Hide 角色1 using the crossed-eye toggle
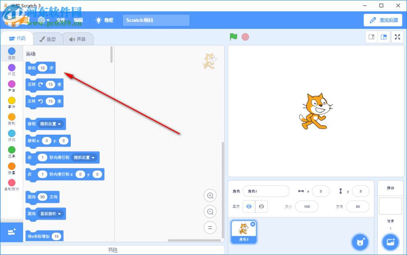 [261, 206]
